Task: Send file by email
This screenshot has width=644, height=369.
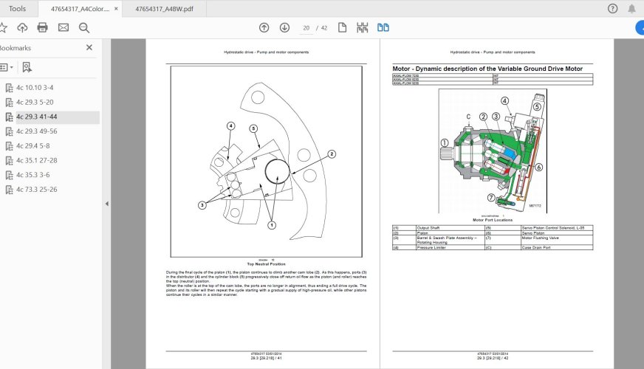Action: (x=64, y=27)
